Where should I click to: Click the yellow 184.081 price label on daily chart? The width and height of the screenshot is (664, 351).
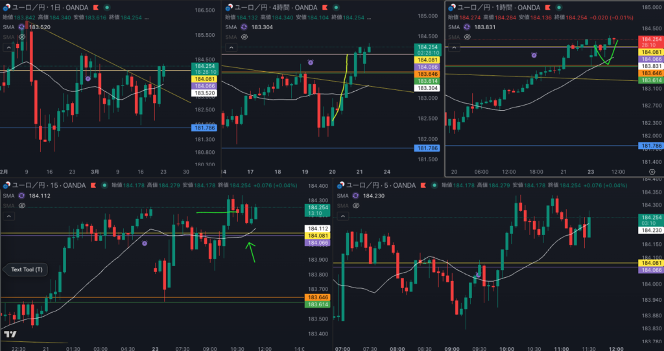[x=205, y=79]
